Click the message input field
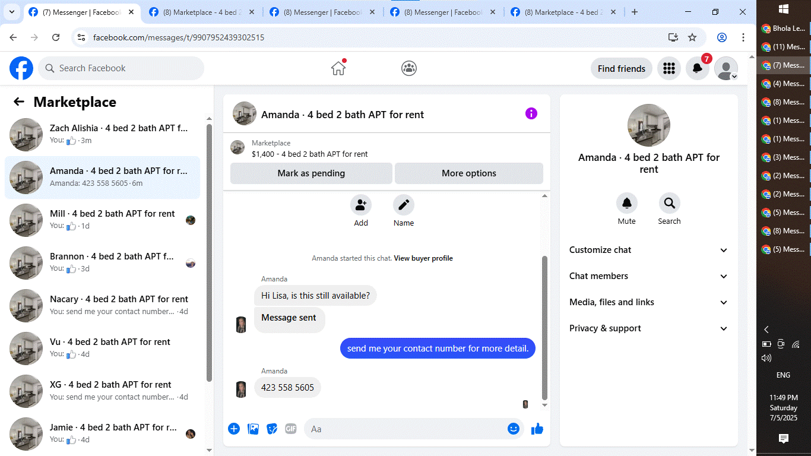811x456 pixels. [x=405, y=429]
